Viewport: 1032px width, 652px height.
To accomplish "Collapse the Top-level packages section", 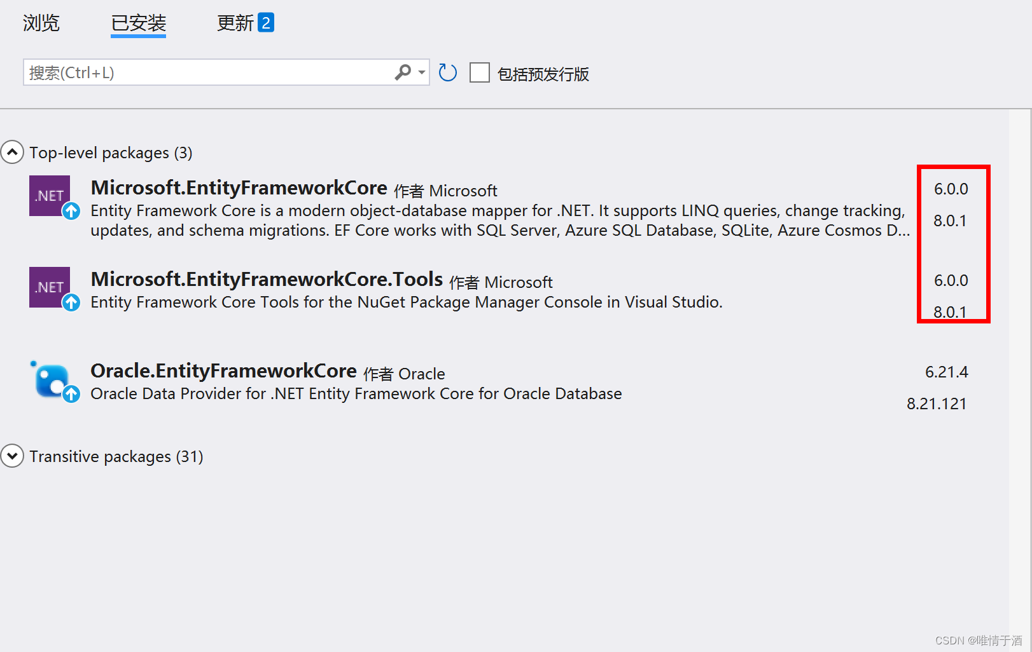I will tap(12, 152).
